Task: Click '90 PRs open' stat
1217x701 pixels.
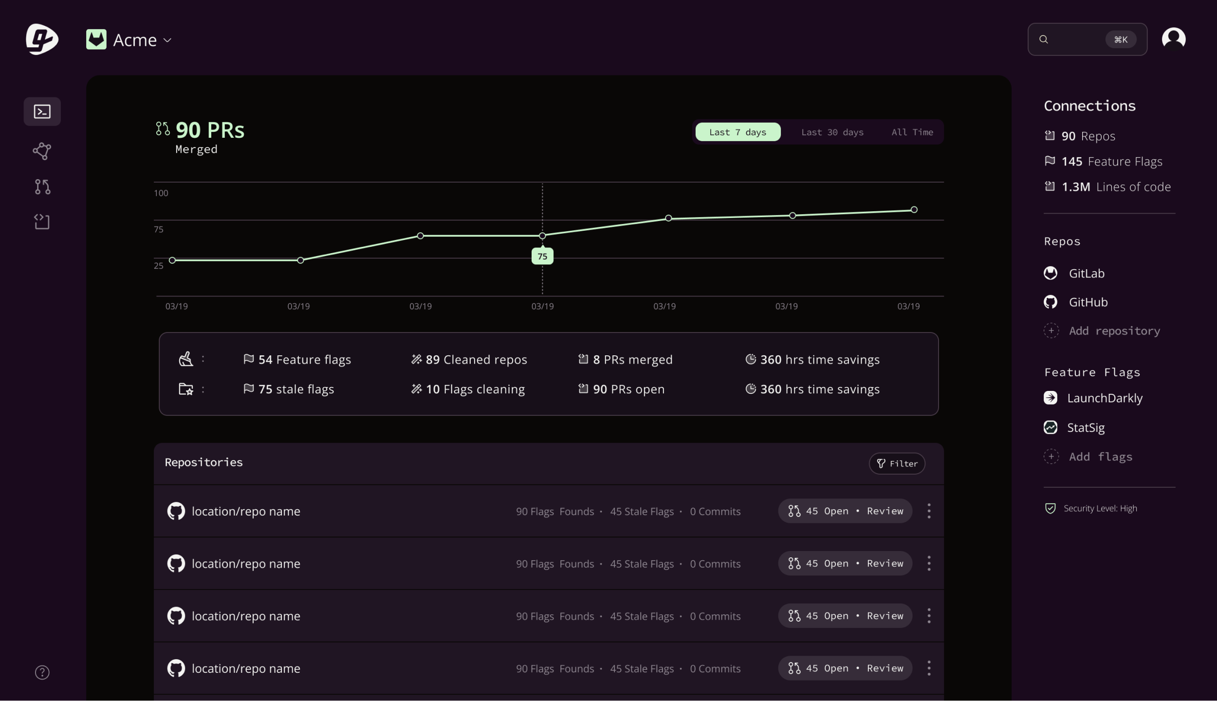Action: pos(621,389)
